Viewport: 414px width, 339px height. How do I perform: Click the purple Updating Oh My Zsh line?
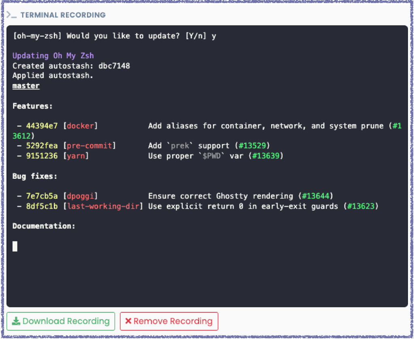click(x=53, y=56)
